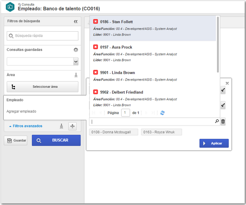Viewport: 246px width, 205px height.
Task: Collapse the Filtros avanzados section
Action: [x=26, y=126]
